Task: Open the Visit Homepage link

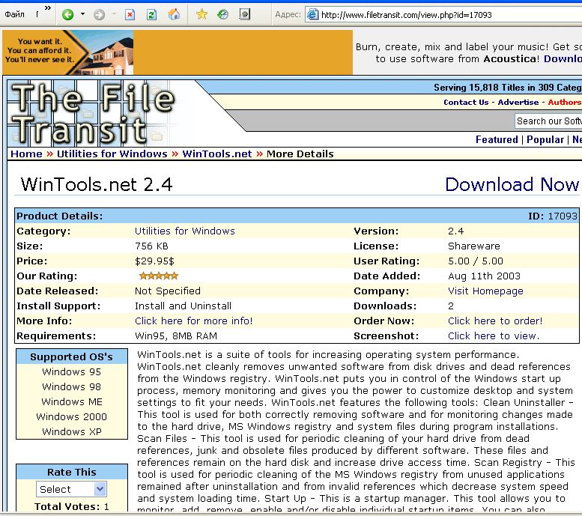Action: 485,291
